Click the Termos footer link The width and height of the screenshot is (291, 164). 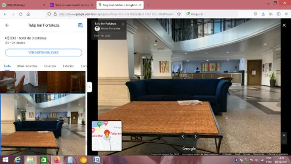(247, 154)
